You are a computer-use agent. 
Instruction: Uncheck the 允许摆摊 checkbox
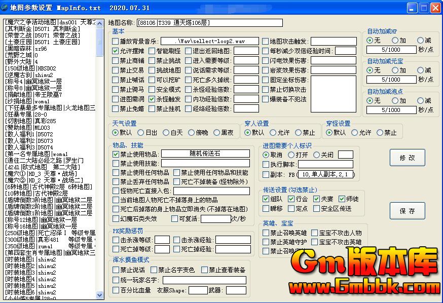[x=116, y=51]
